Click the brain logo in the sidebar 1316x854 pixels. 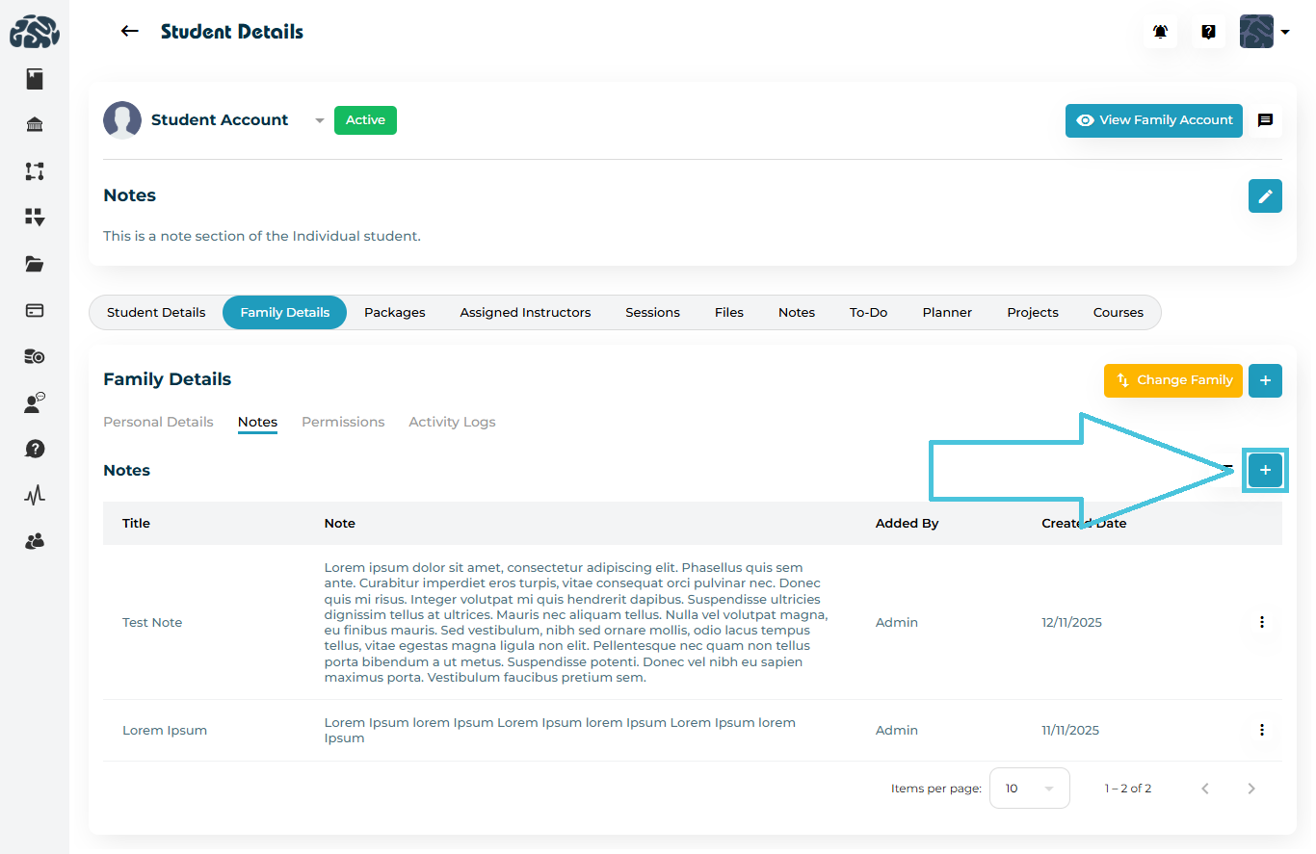[x=35, y=32]
